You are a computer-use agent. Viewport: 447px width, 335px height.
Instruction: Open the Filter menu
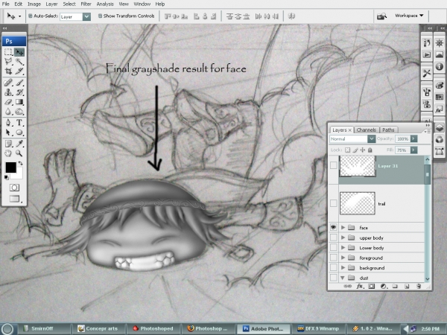(x=86, y=4)
